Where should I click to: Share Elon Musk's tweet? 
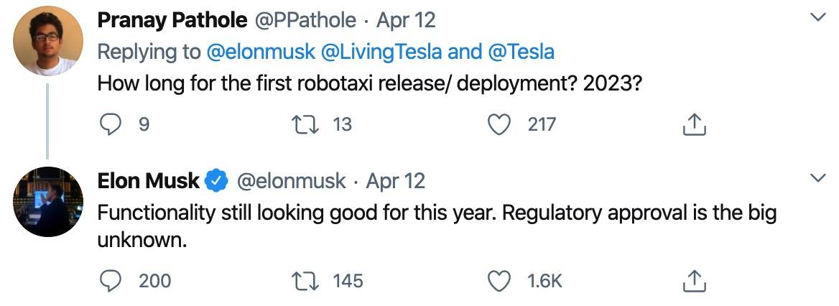point(694,282)
